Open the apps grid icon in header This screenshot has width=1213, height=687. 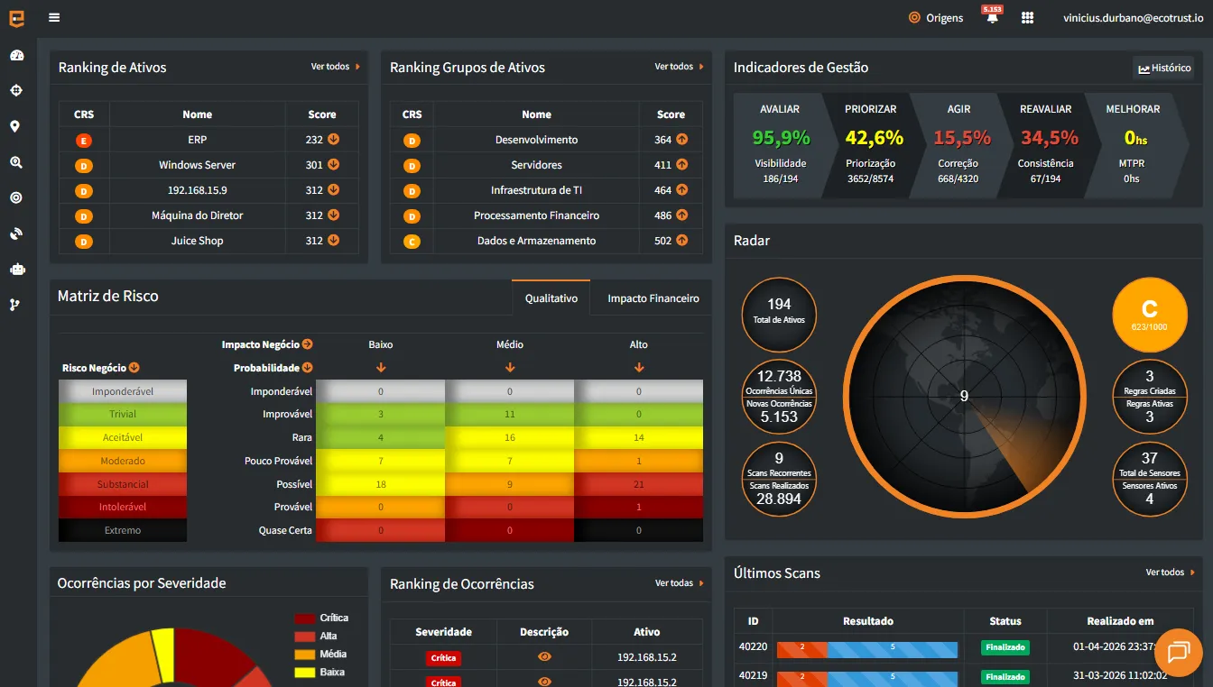pos(1027,18)
